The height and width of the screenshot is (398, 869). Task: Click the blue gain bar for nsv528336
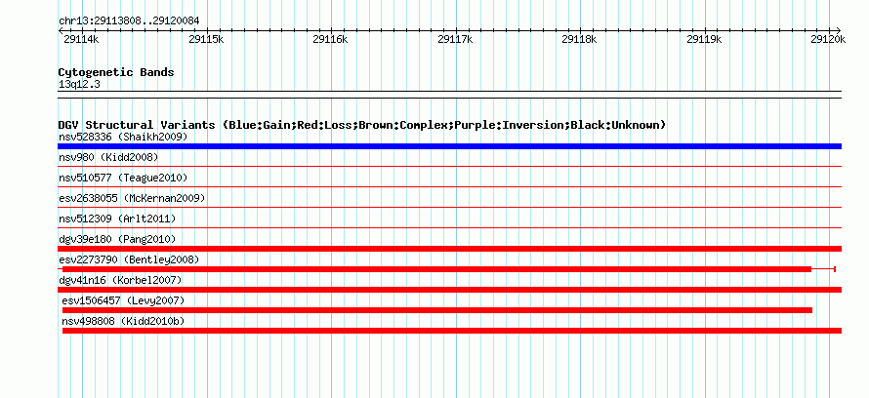[x=449, y=146]
